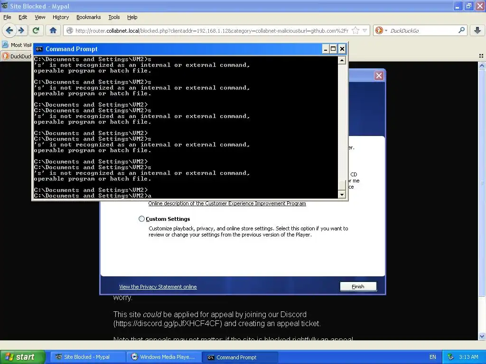Click the Discord invite URL text

(x=168, y=323)
